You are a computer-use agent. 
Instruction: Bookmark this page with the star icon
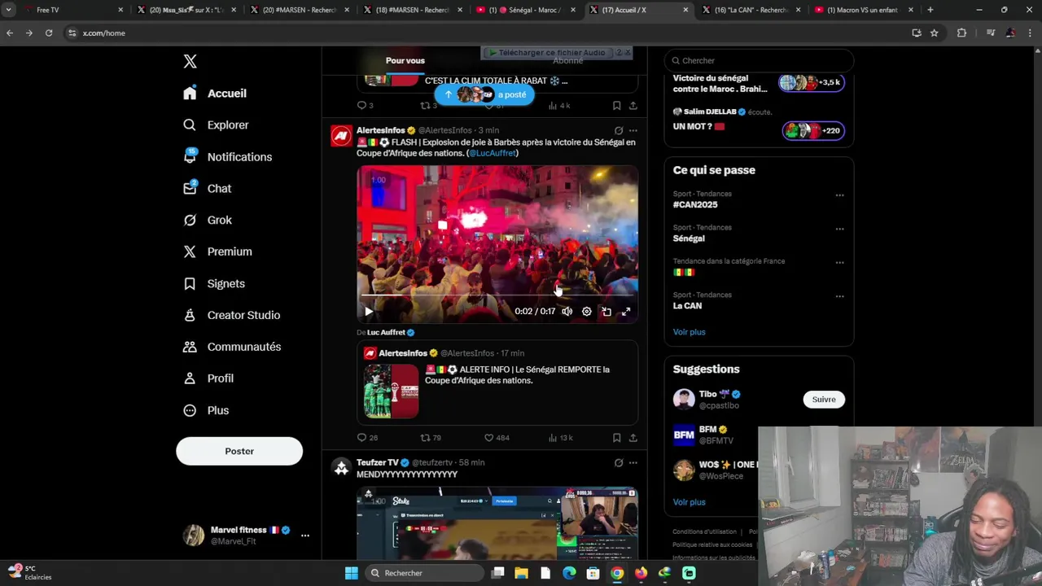click(x=935, y=33)
